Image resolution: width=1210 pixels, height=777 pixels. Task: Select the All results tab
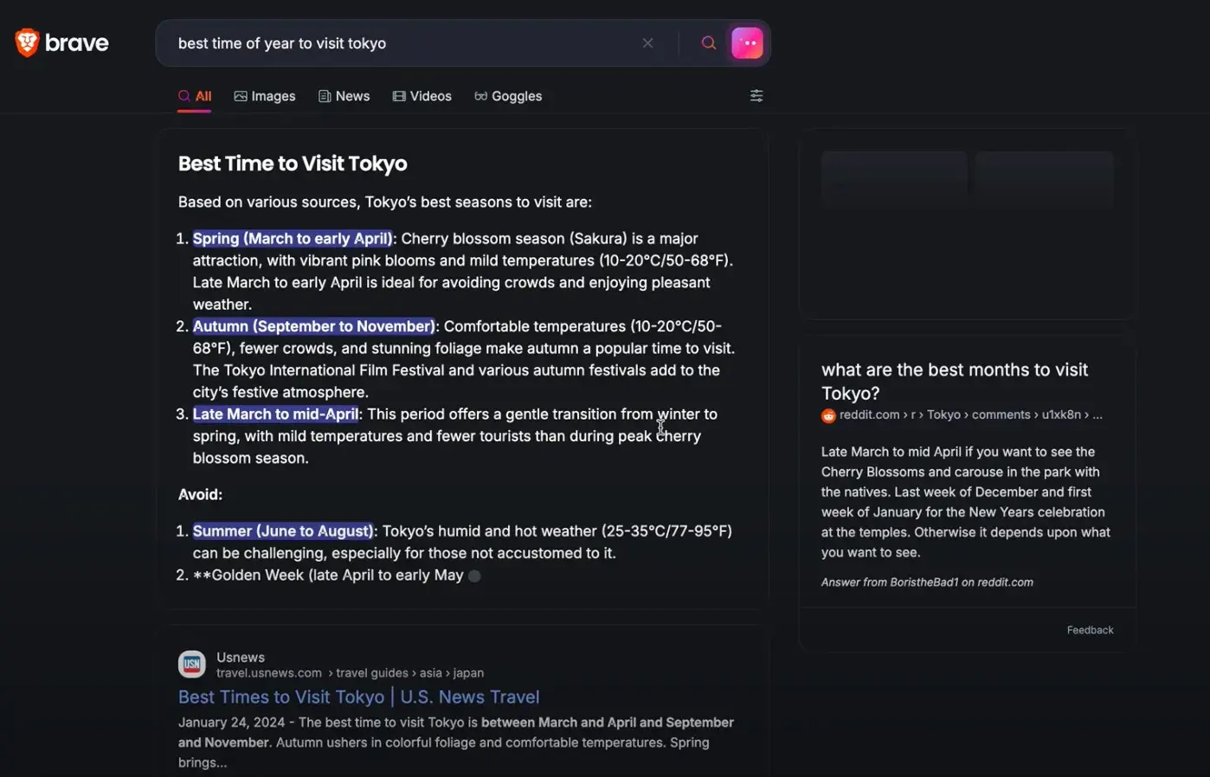195,96
